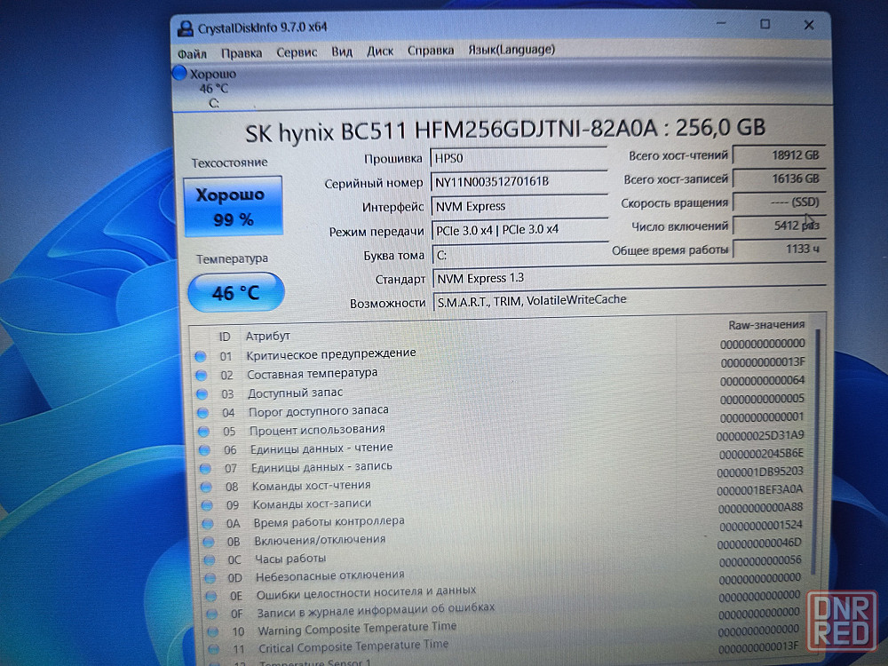Select the Небезопасные отключения attribute text
This screenshot has height=666, width=888.
coord(330,576)
